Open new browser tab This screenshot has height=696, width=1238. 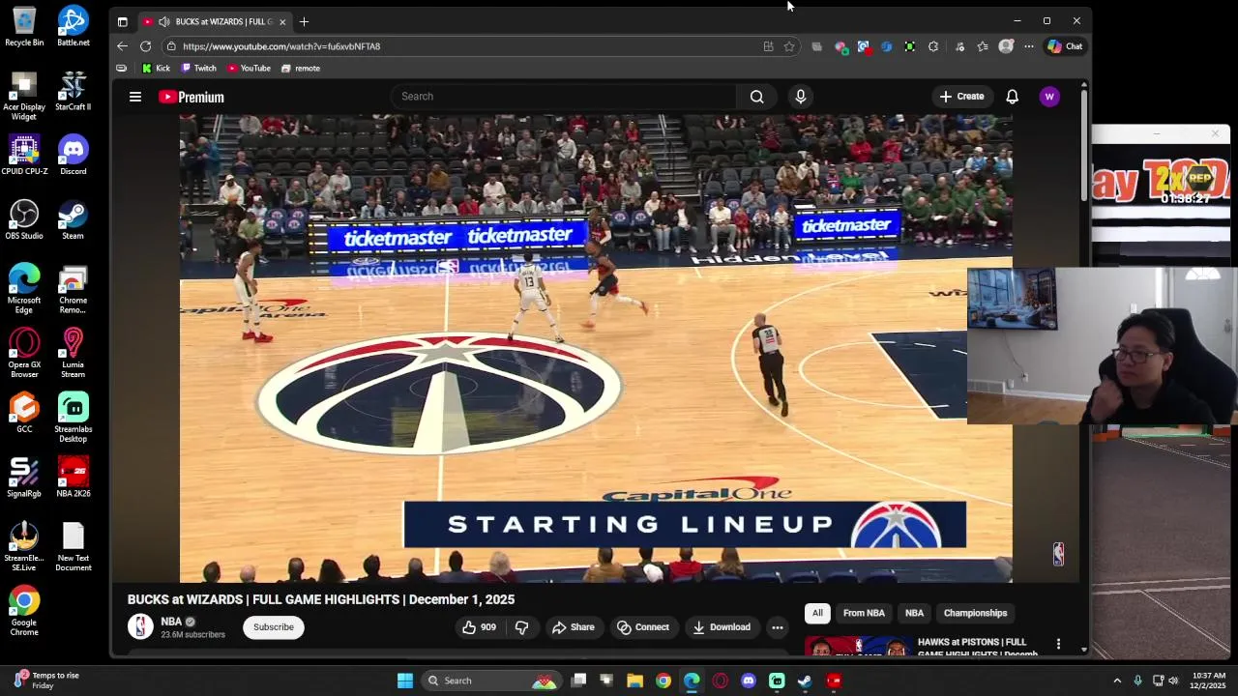[x=304, y=21]
